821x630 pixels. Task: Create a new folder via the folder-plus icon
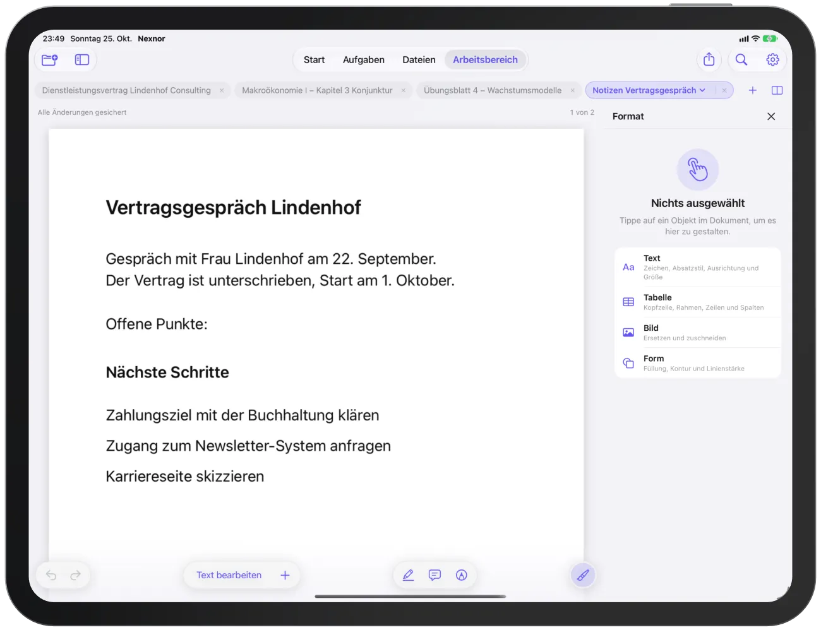[x=49, y=60]
